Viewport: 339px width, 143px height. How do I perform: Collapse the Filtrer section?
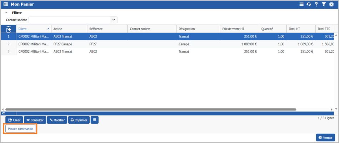pyautogui.click(x=6, y=13)
